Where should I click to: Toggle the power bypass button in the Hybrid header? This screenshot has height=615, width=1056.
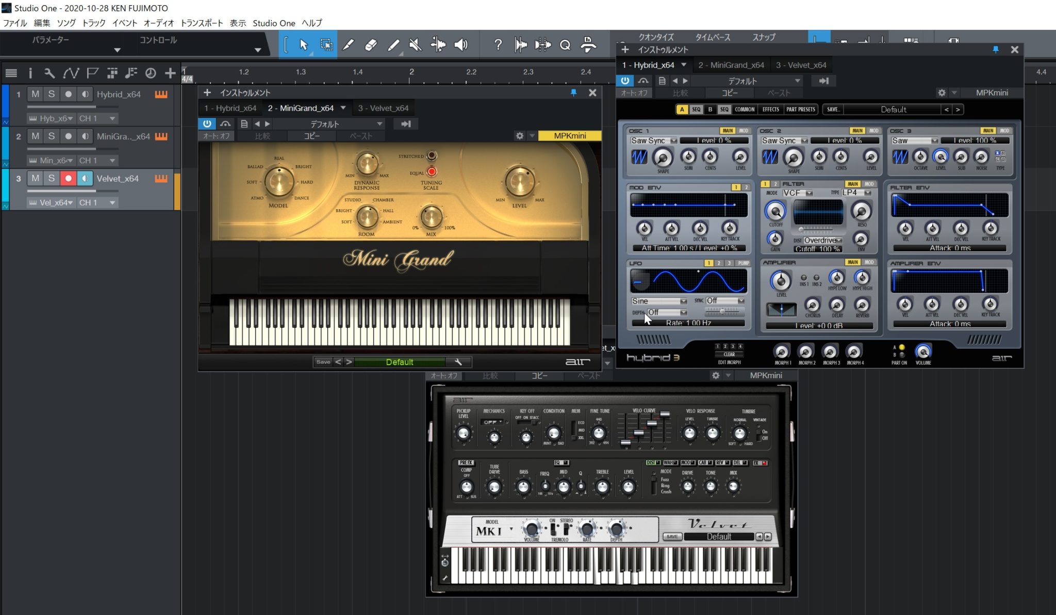coord(625,80)
